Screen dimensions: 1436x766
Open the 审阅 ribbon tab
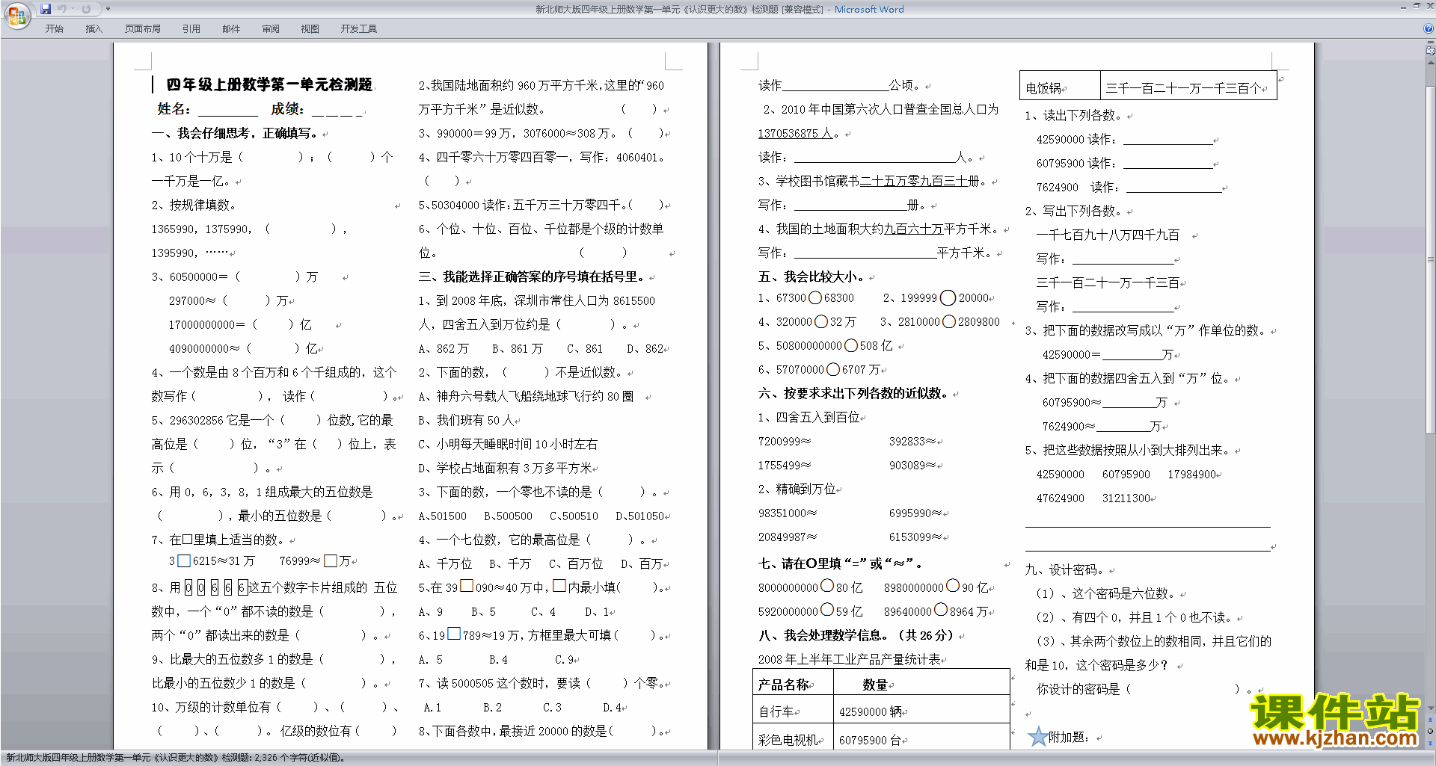coord(271,29)
